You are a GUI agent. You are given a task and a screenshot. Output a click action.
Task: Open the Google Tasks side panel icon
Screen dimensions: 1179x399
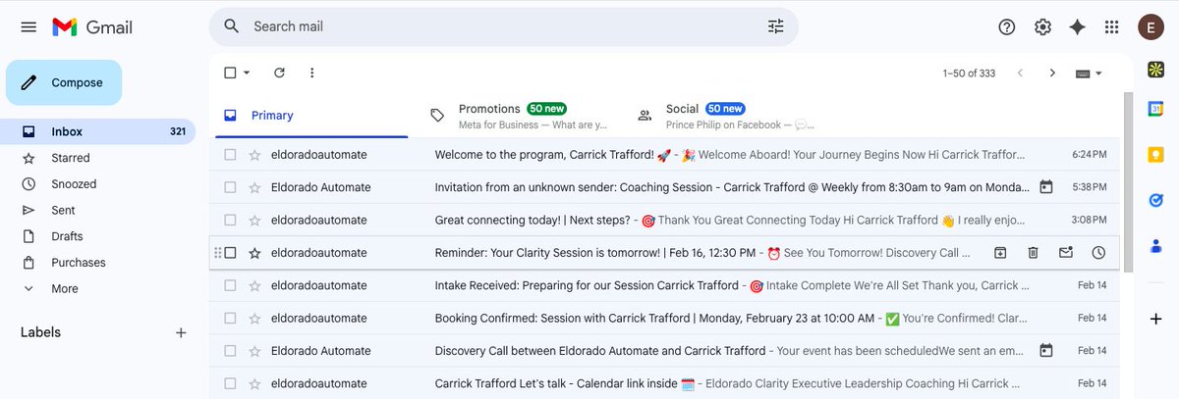(1156, 200)
